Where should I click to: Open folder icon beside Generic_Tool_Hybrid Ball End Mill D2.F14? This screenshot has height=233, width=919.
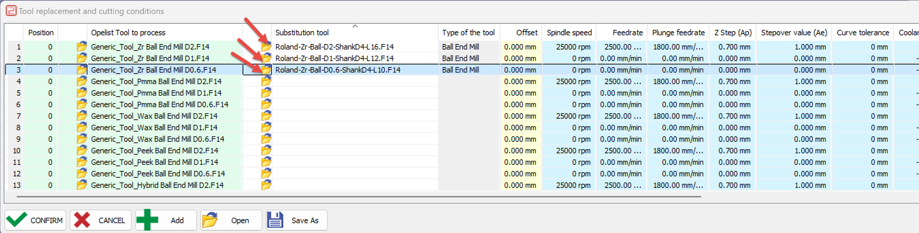click(82, 185)
